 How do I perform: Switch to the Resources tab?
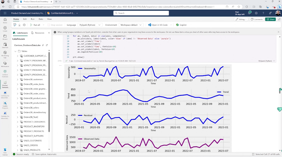tap(38, 33)
